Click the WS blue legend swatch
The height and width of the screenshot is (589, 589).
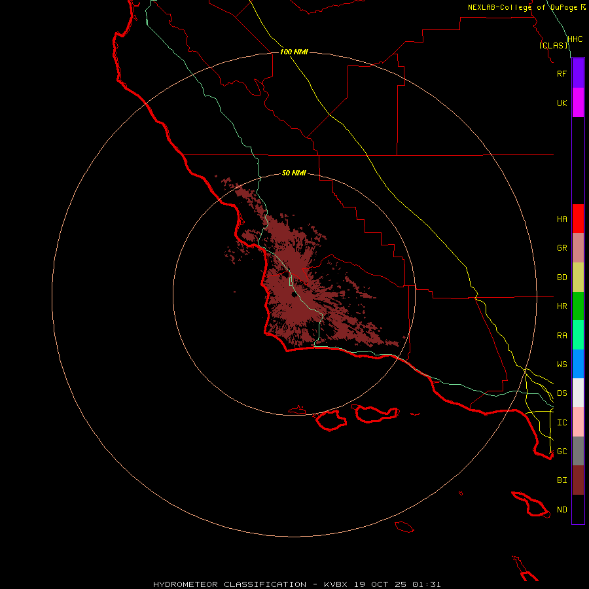(578, 364)
